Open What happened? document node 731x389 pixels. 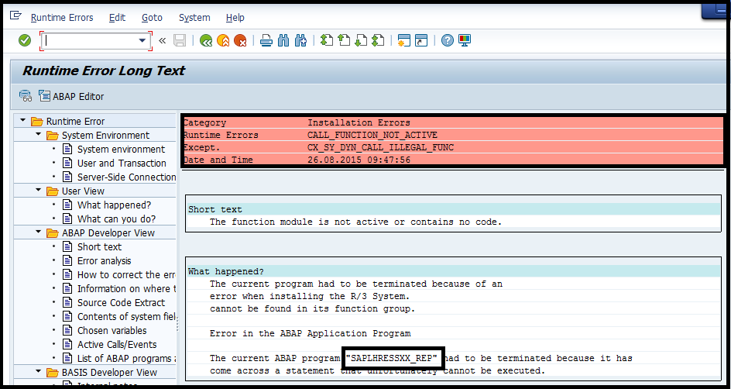pos(115,205)
